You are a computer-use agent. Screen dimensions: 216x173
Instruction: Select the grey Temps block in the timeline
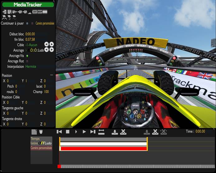pyautogui.click(x=103, y=139)
